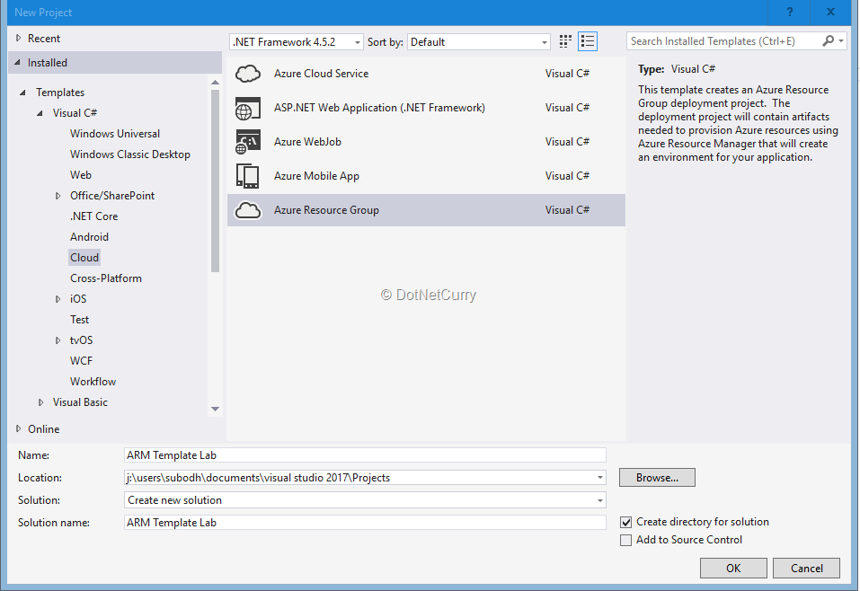860x591 pixels.
Task: Uncheck Create directory for solution
Action: [626, 522]
